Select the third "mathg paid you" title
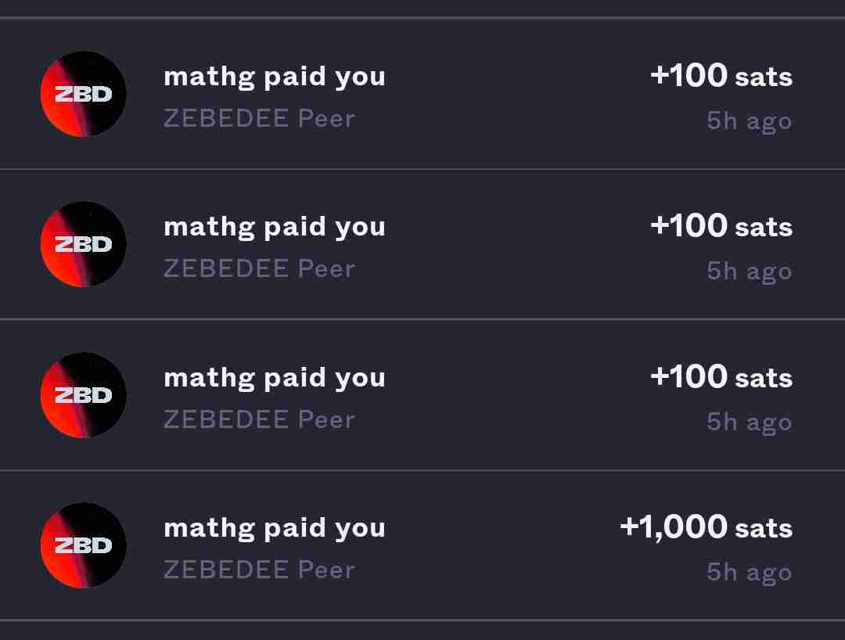 (x=274, y=378)
